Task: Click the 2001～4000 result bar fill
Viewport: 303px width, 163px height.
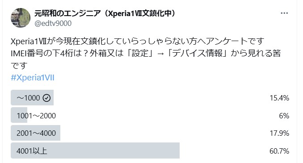Action: (x=36, y=133)
